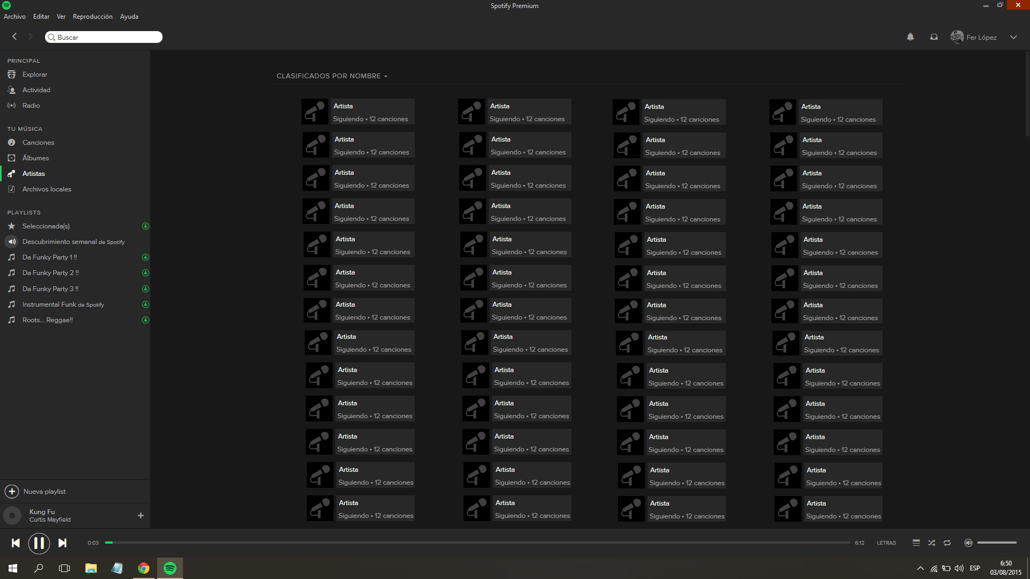
Task: Show lyrics with LETRAS button
Action: point(886,543)
